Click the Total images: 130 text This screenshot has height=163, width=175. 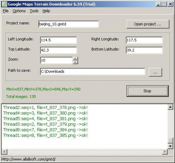tap(21, 97)
